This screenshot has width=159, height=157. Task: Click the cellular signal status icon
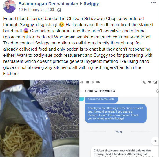tap(155, 82)
